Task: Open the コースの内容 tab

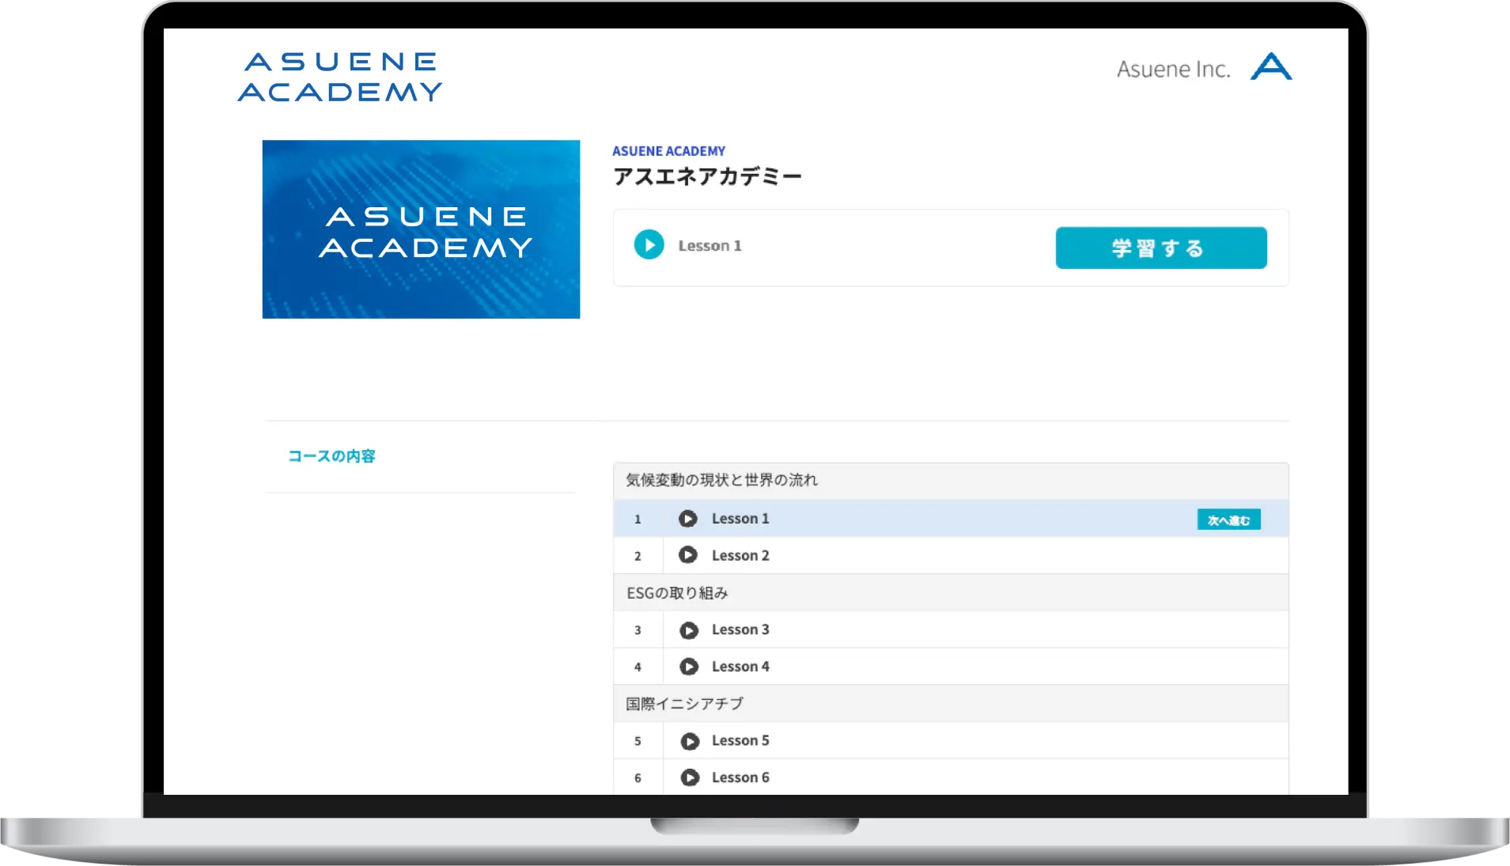Action: 331,456
